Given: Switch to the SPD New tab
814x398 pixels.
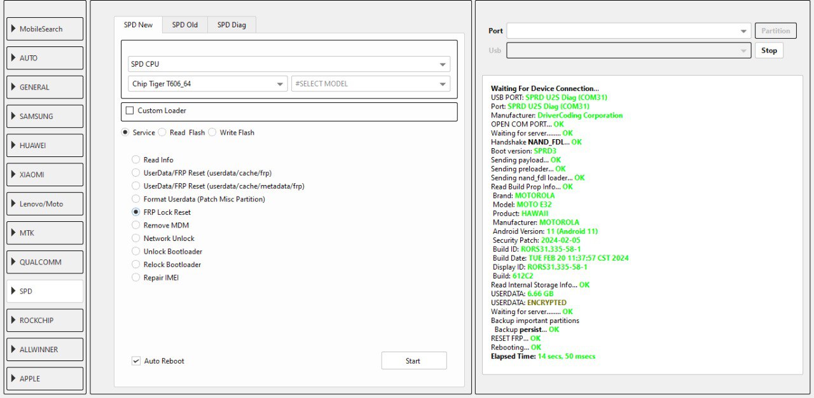Looking at the screenshot, I should tap(138, 25).
